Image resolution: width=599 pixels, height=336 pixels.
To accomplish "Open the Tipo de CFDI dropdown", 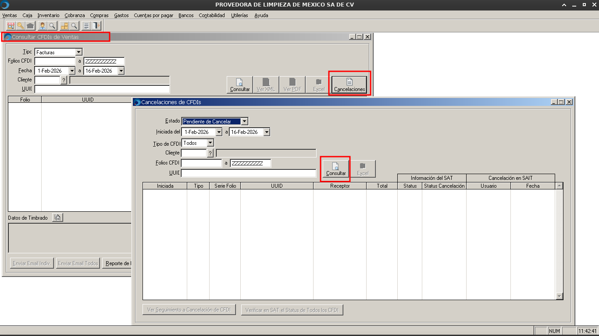I will pos(210,143).
